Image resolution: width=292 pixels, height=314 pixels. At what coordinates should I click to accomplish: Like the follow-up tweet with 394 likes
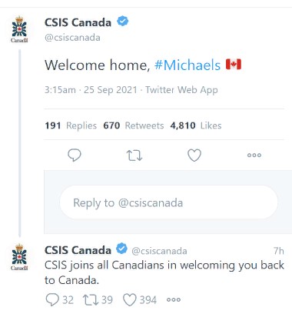pos(130,299)
